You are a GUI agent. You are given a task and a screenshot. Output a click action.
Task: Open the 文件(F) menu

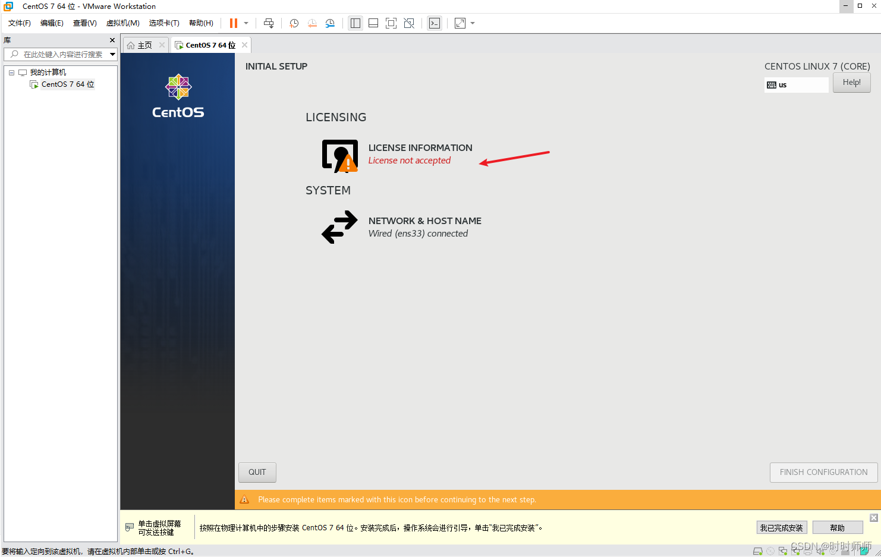[x=20, y=23]
